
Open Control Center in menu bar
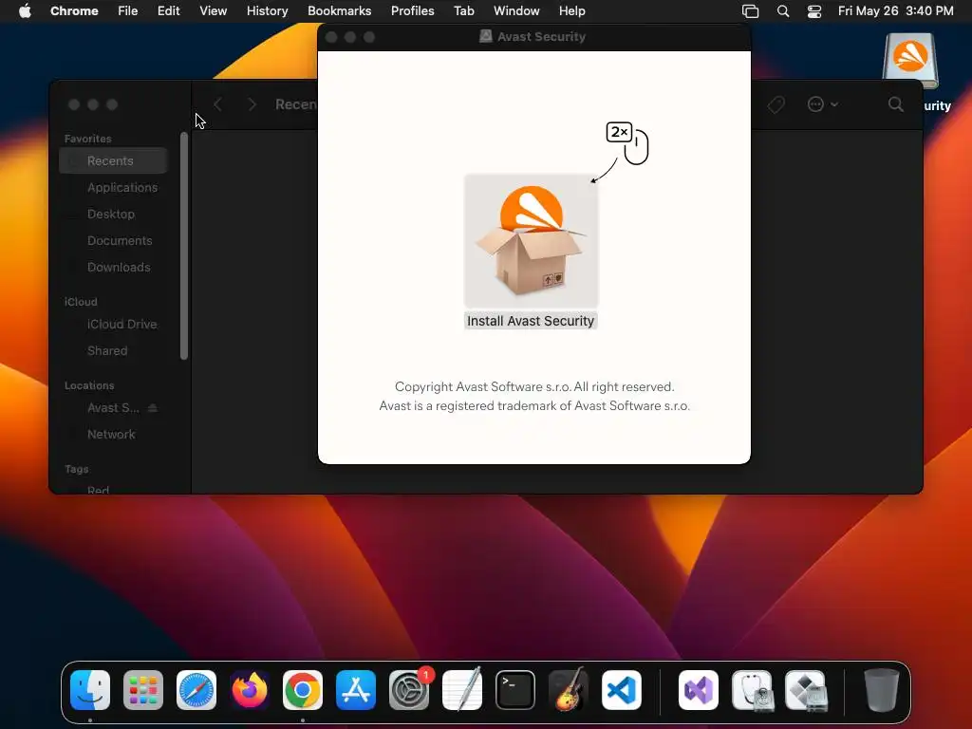coord(814,11)
